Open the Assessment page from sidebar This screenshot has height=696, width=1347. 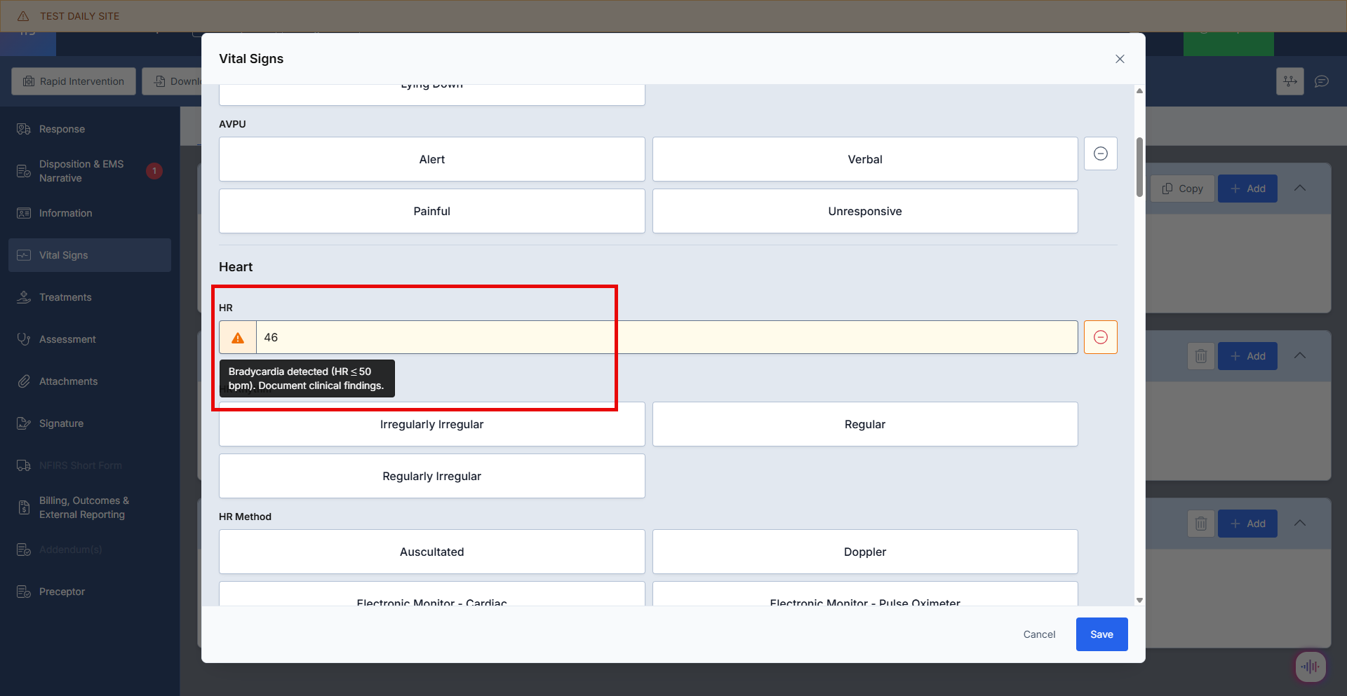point(67,339)
